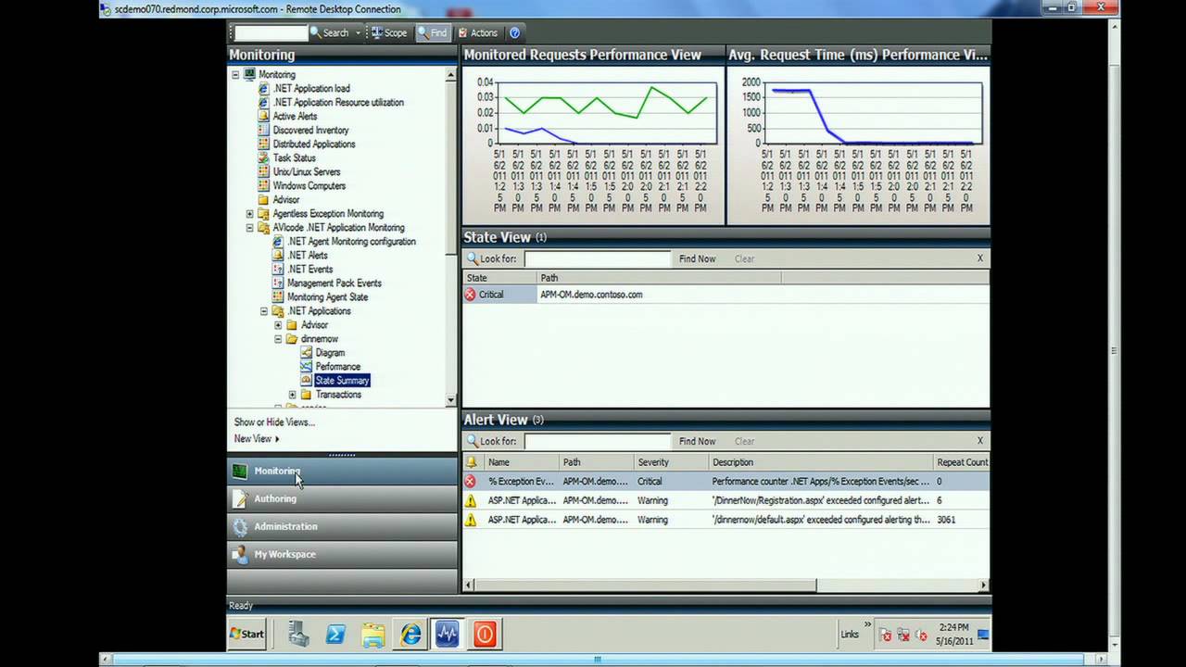Screen dimensions: 1186x667
Task: Switch to the Administration workspace
Action: pyautogui.click(x=342, y=526)
